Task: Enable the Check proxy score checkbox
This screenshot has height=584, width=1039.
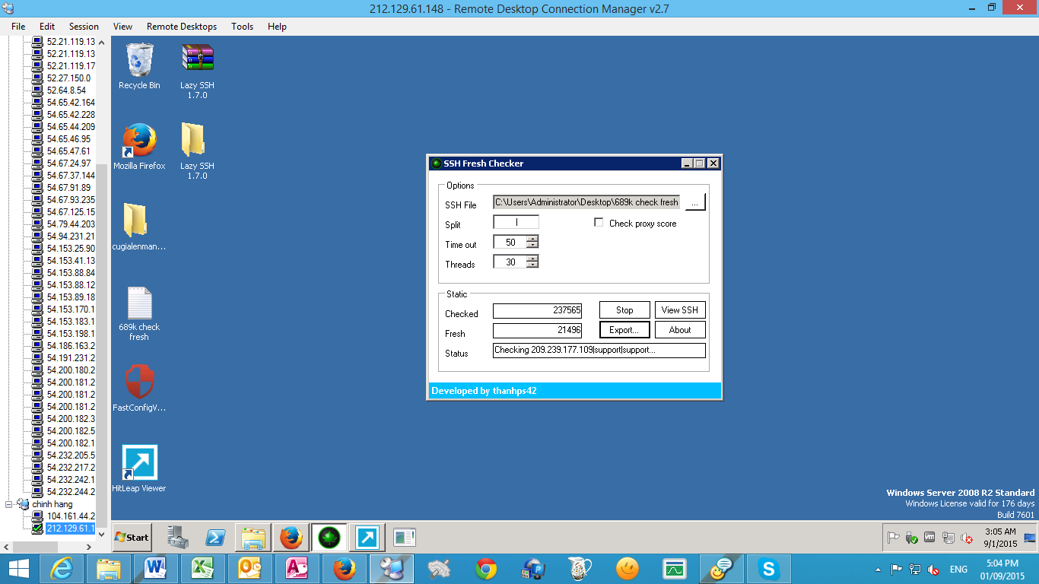Action: [x=599, y=223]
